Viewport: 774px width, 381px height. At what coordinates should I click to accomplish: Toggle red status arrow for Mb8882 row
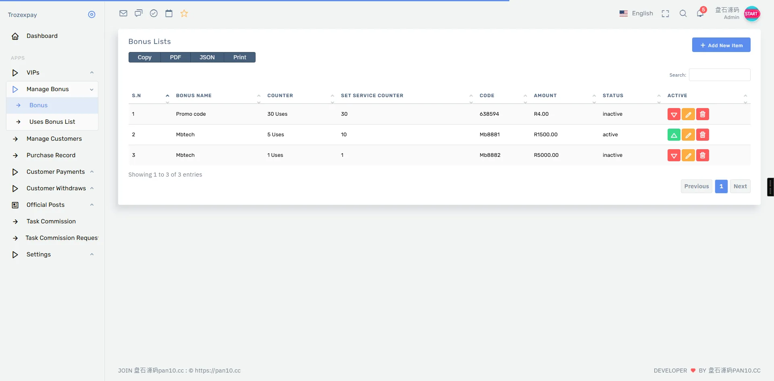coord(674,156)
